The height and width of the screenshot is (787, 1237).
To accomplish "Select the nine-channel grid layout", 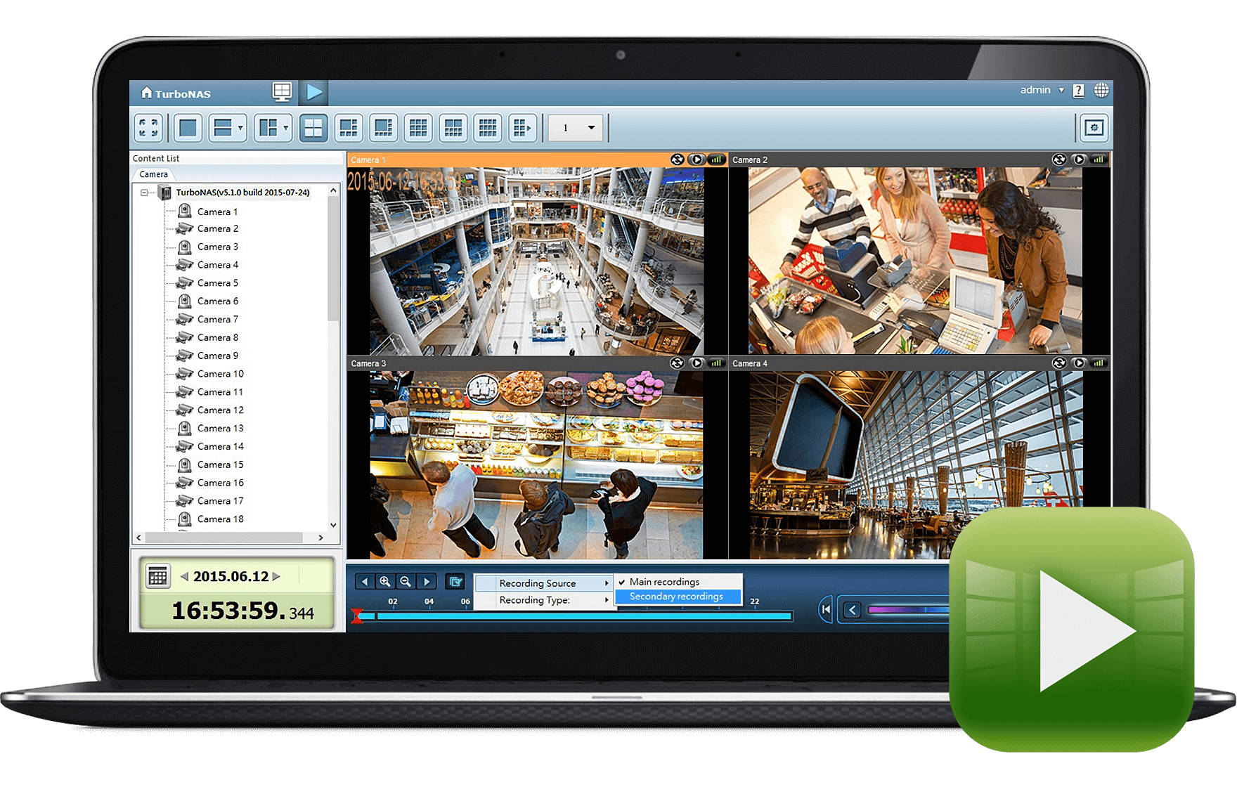I will [418, 128].
